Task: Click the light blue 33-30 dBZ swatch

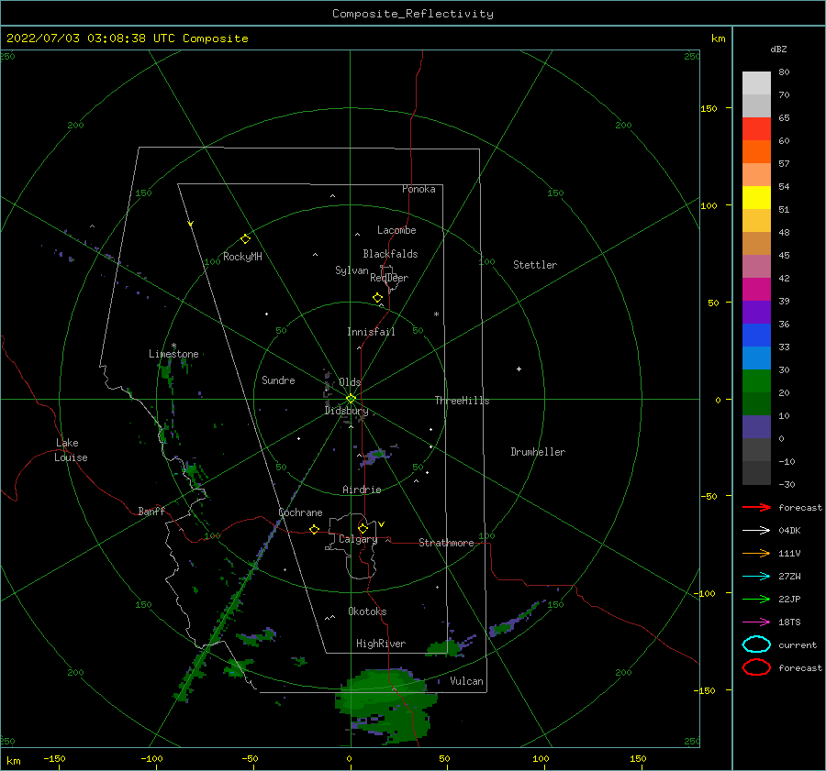Action: (756, 358)
